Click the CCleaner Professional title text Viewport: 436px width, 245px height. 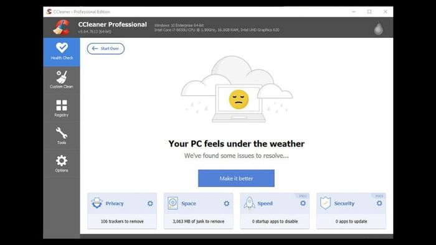[x=112, y=24]
